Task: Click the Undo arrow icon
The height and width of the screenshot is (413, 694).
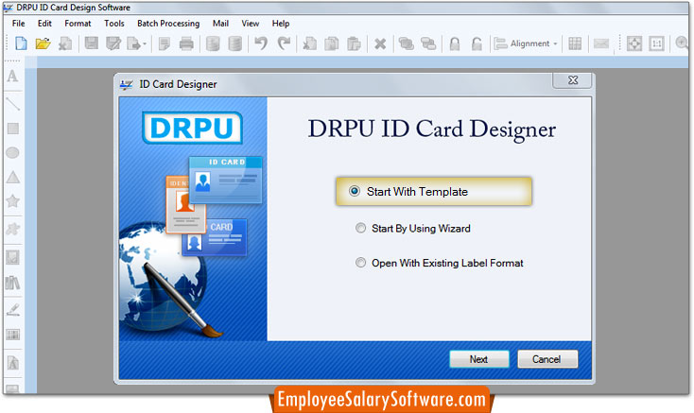Action: pyautogui.click(x=261, y=43)
